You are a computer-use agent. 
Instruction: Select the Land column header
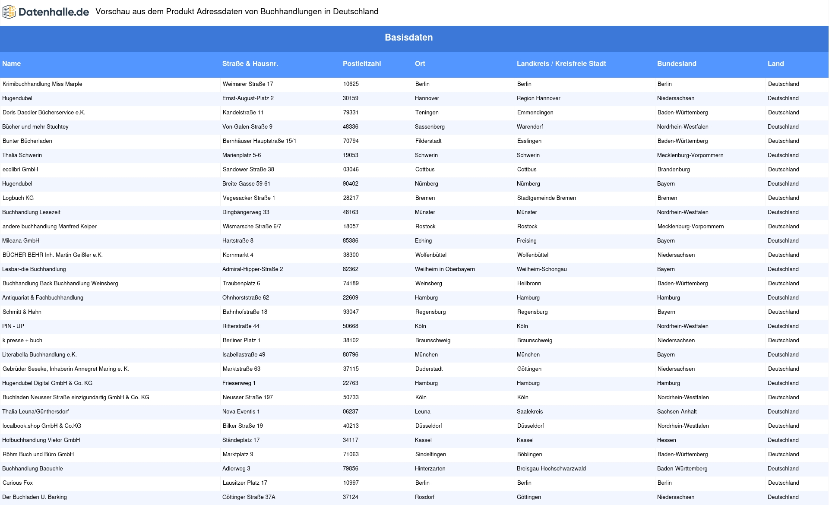pyautogui.click(x=775, y=64)
